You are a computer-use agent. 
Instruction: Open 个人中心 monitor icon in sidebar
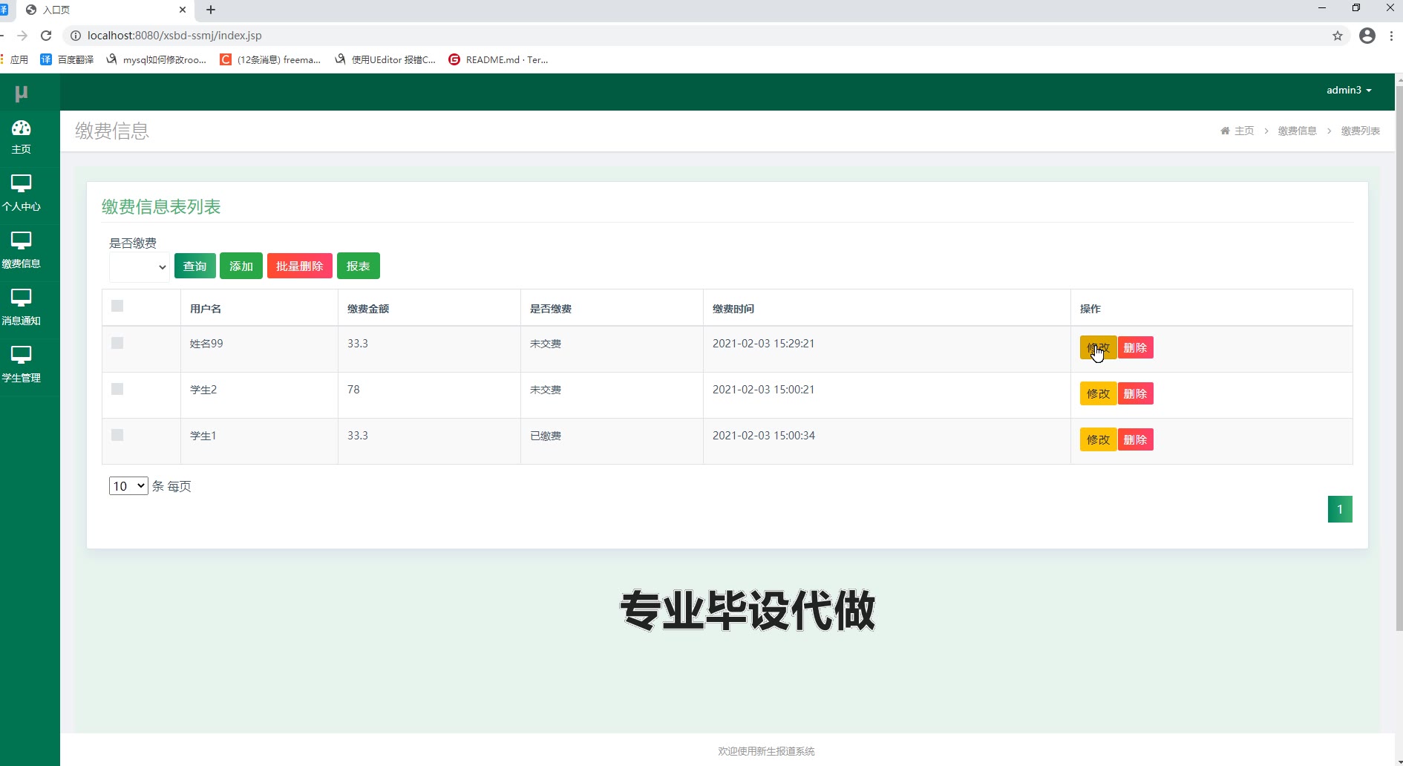click(x=21, y=183)
